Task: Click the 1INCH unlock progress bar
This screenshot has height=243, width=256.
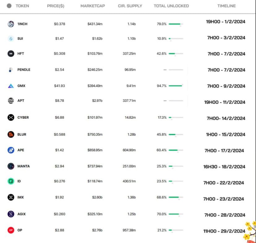Action: tap(176, 24)
